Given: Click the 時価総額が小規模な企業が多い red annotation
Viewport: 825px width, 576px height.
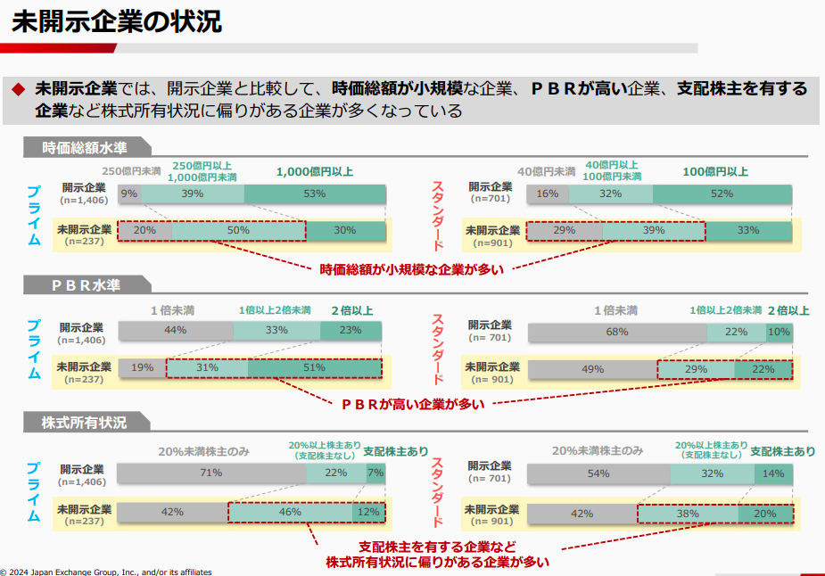Looking at the screenshot, I should tap(411, 270).
